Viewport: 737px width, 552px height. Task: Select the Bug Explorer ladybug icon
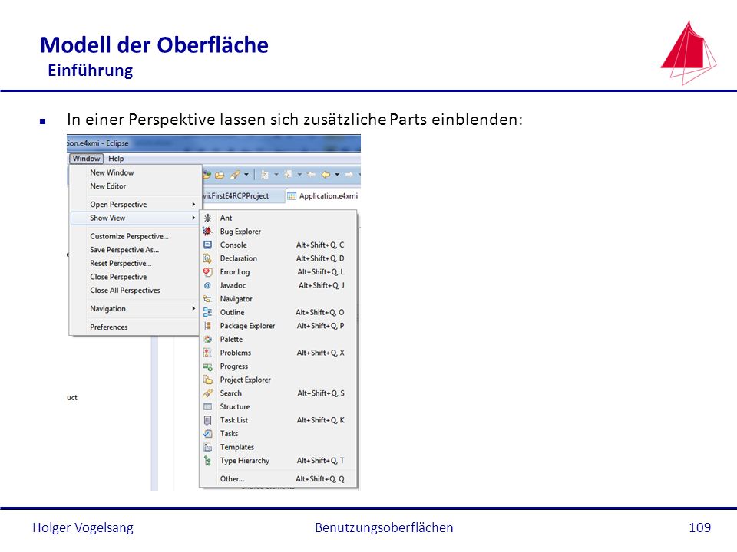coord(207,232)
